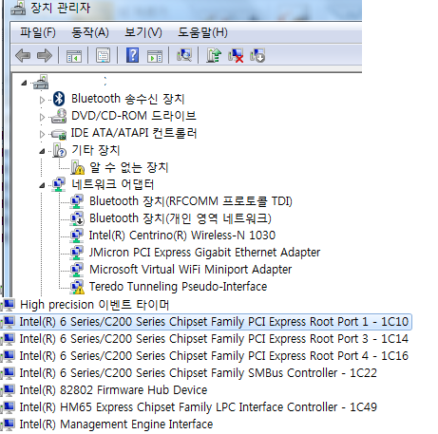
Task: Click the Forward arrow toolbar icon
Action: click(x=45, y=56)
